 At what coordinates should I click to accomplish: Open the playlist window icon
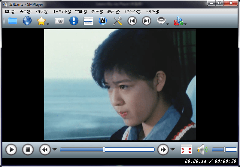88,21
